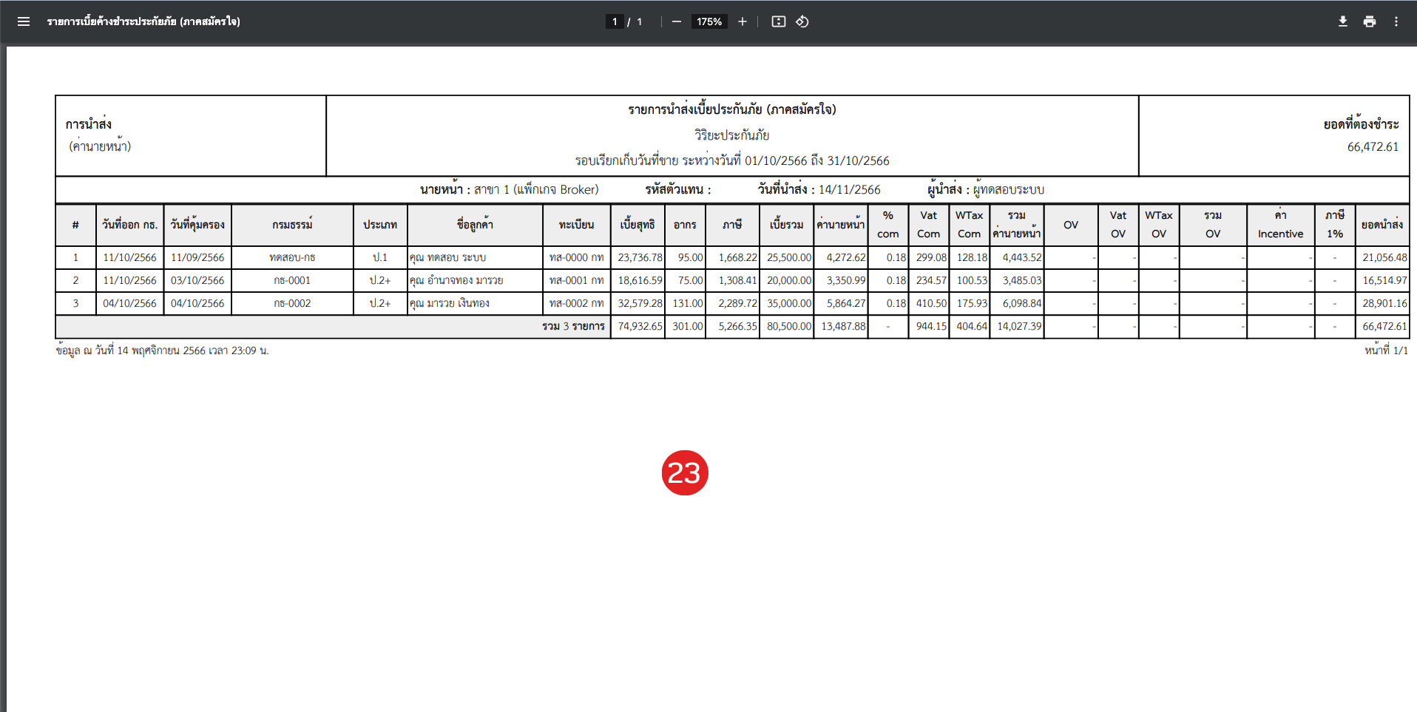Screen dimensions: 1417x712
Task: Click the Incentive column header
Action: (x=1280, y=225)
